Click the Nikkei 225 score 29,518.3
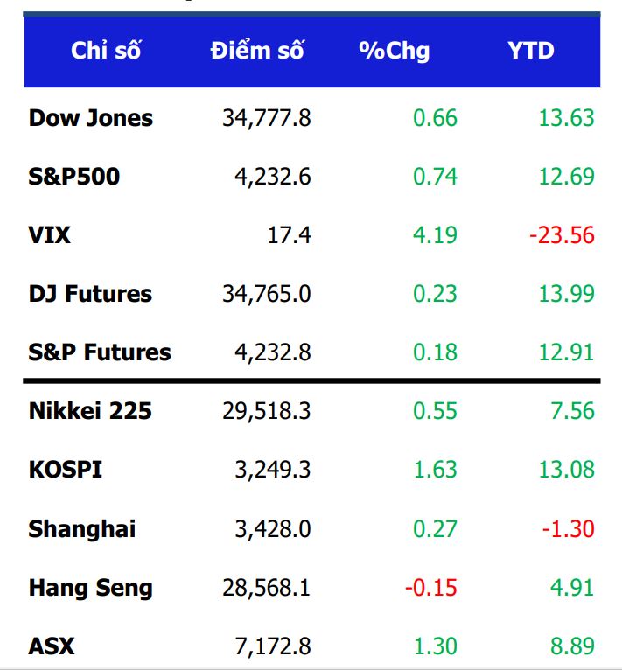This screenshot has width=622, height=670. (x=267, y=411)
